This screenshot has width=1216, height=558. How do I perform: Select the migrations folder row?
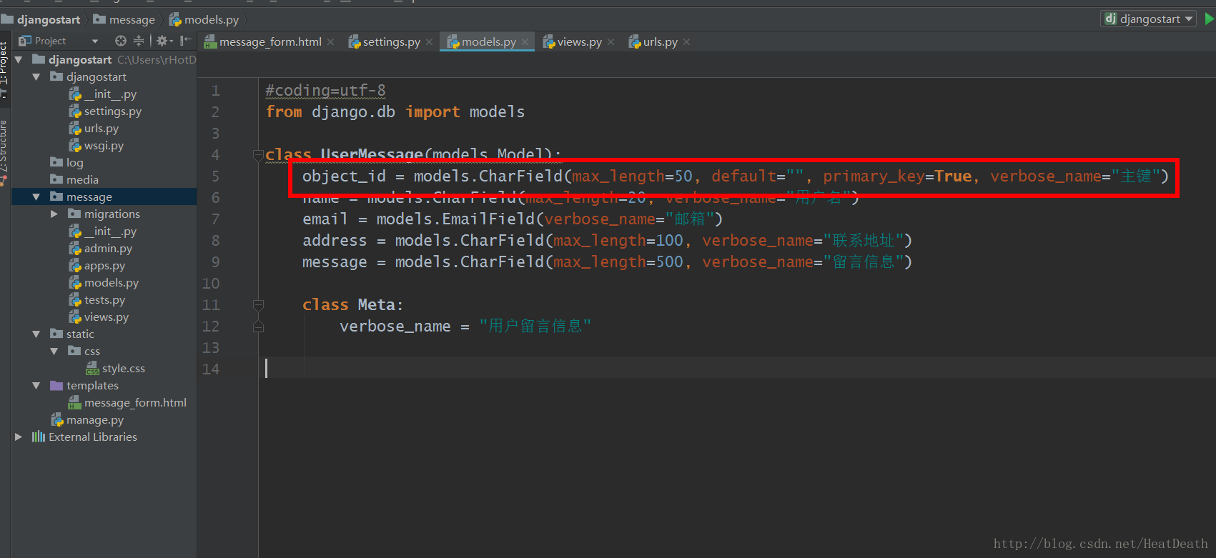(x=104, y=214)
